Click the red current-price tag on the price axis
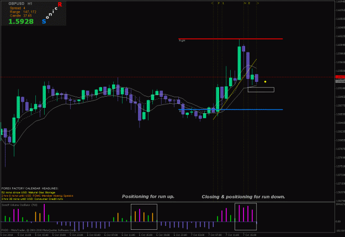 point(340,77)
